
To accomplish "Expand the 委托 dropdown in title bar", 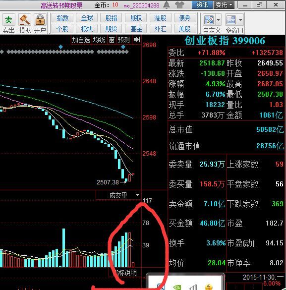I will pos(224,5).
